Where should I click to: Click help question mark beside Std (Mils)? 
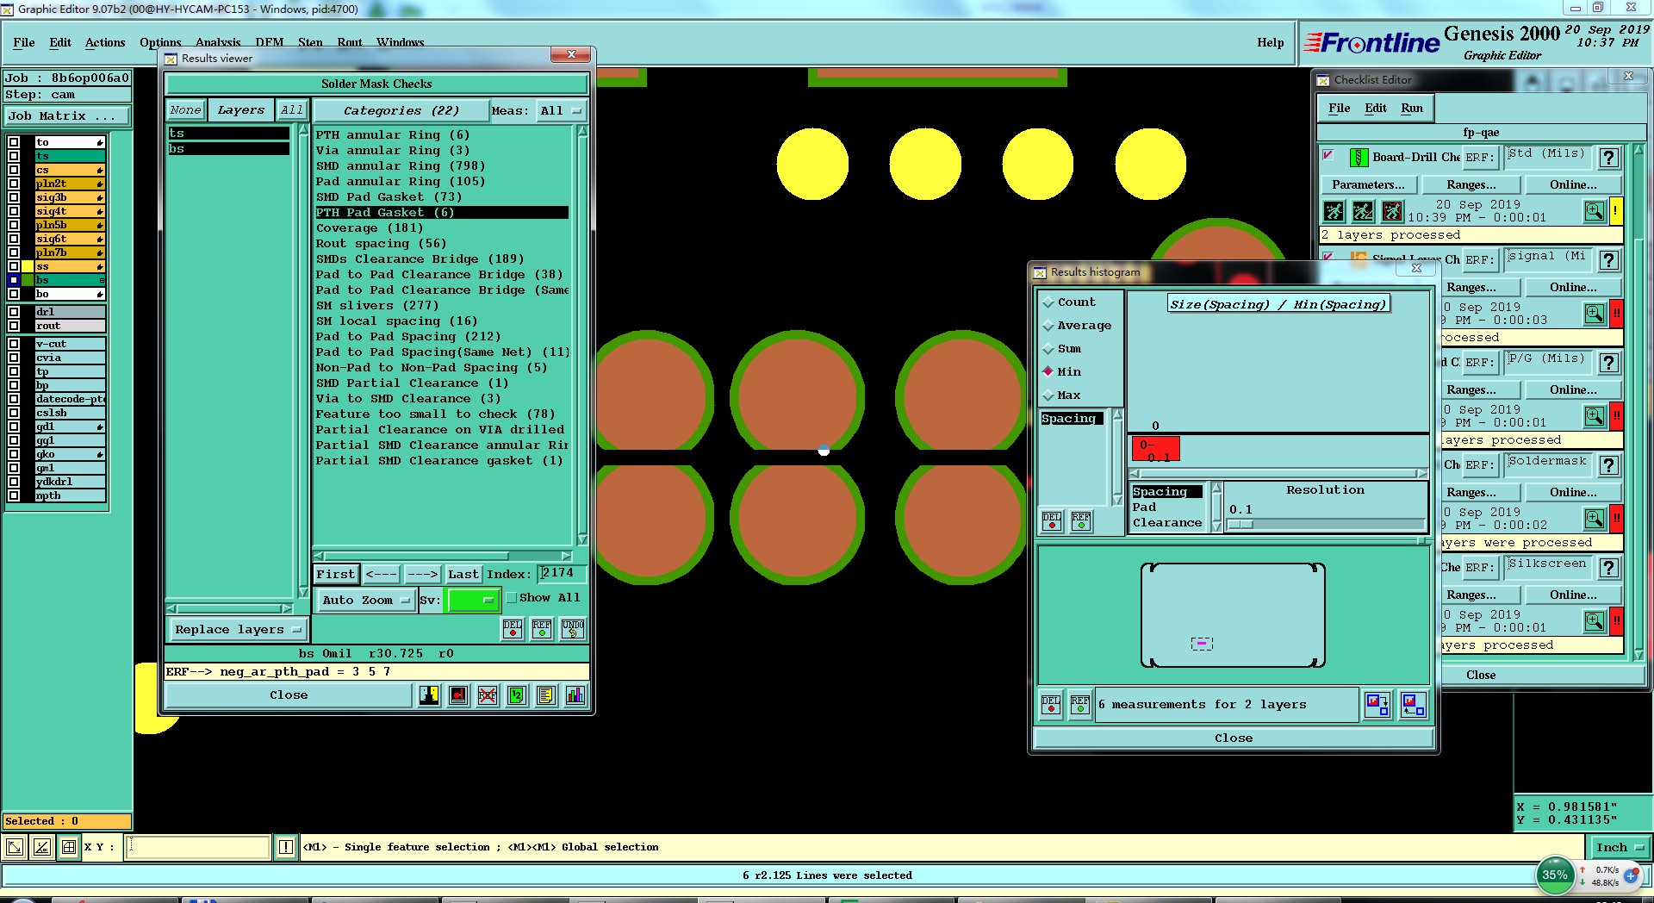(1608, 158)
